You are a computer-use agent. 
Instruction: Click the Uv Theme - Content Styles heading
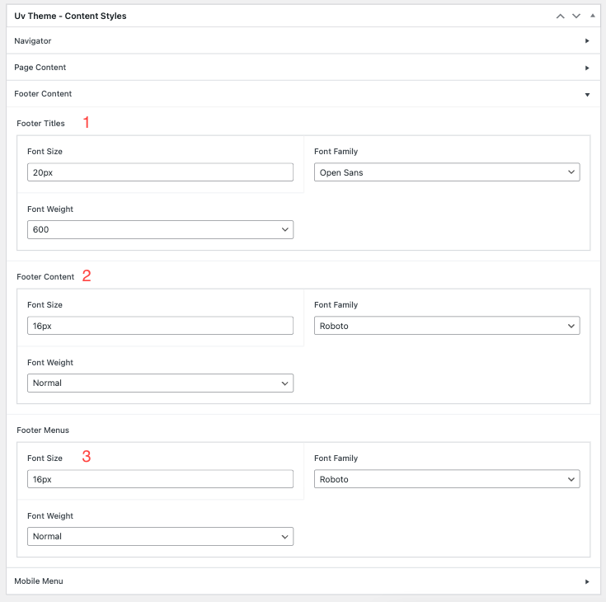pyautogui.click(x=70, y=16)
